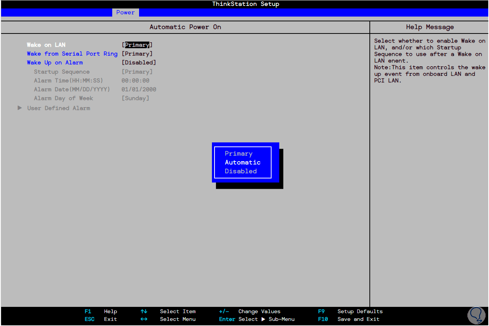Select the Wake on LAN label
489x326 pixels.
point(46,45)
